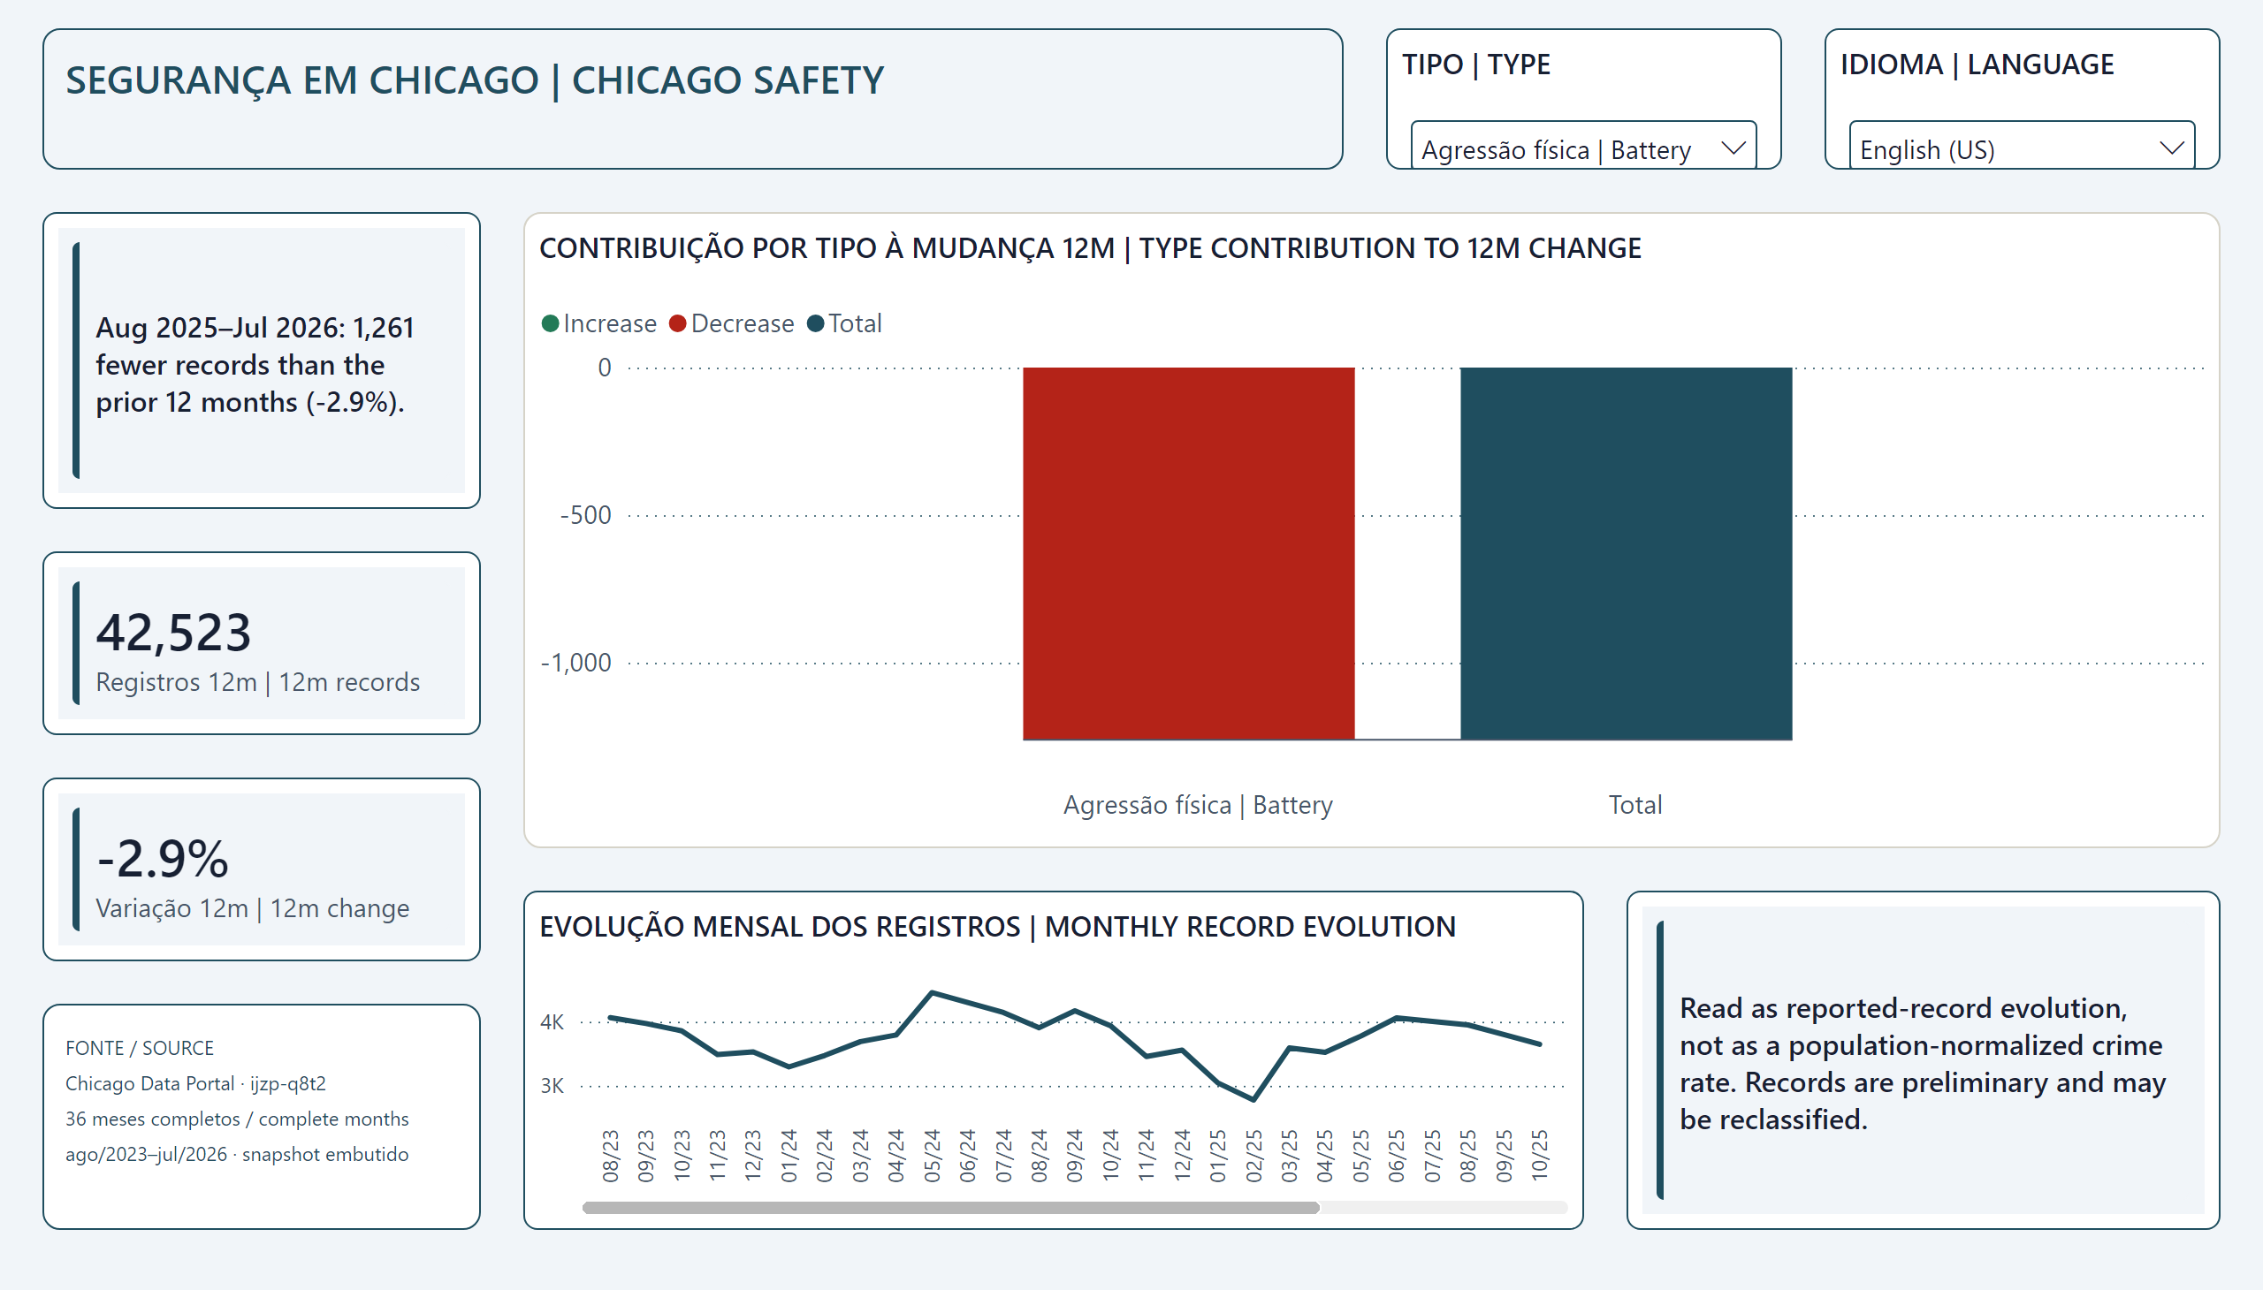Click the Segurança em Chicago title header
Viewport: 2263px width, 1290px height.
click(475, 80)
